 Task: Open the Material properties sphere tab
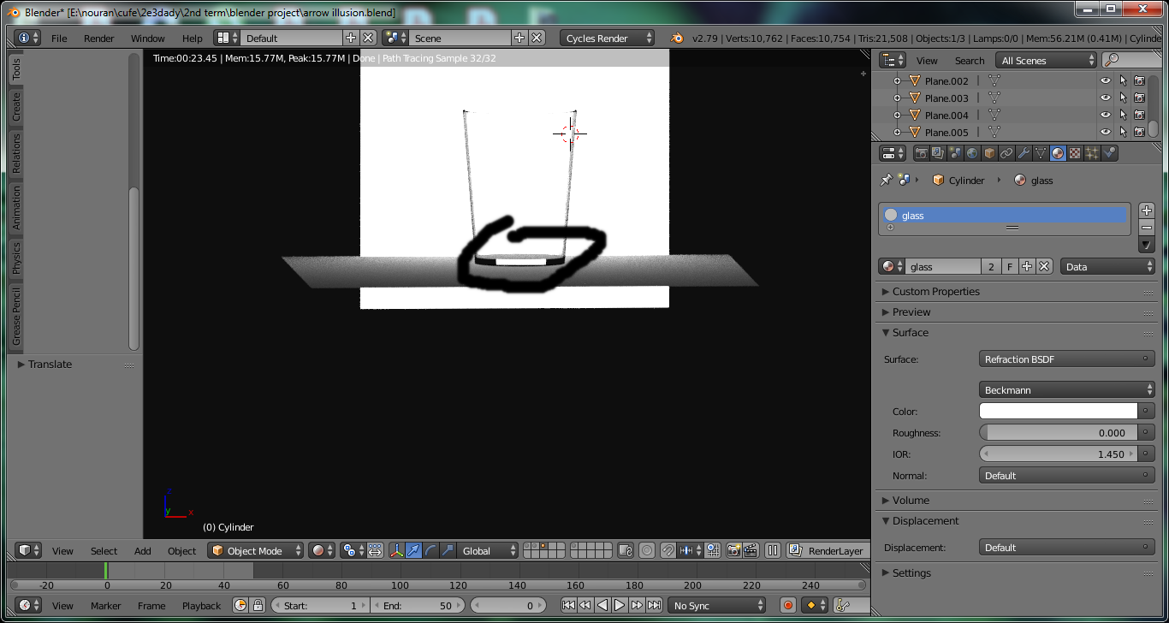coord(1058,153)
